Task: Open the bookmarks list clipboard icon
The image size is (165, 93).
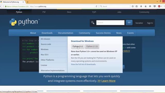Action: click(x=137, y=6)
